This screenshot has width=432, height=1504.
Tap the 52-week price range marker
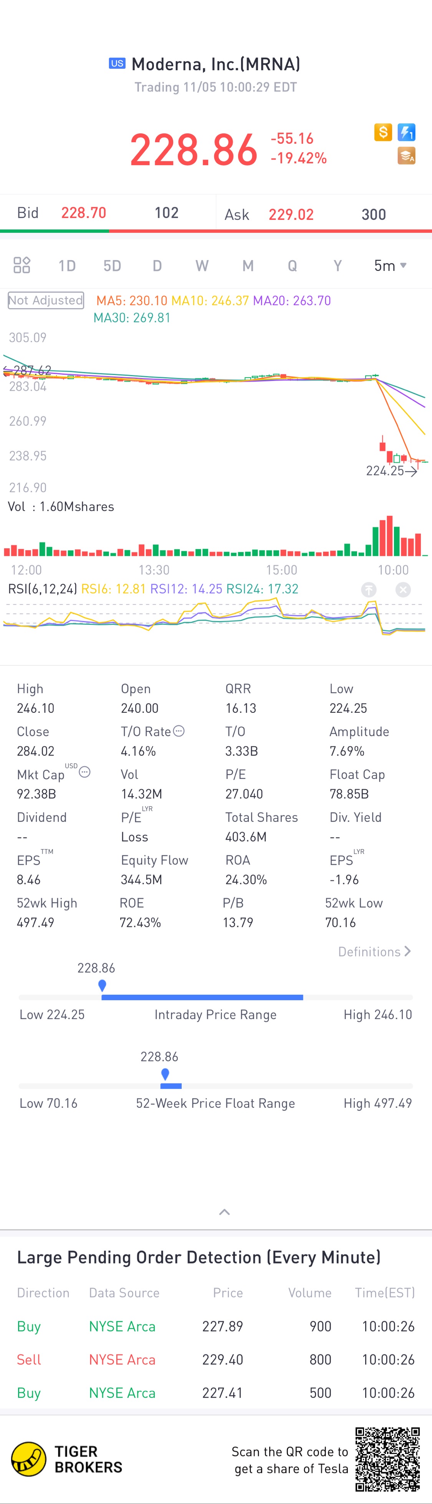pos(165,1074)
